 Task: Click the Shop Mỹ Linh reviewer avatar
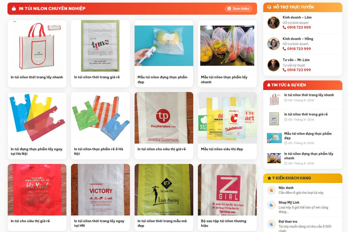pyautogui.click(x=272, y=205)
